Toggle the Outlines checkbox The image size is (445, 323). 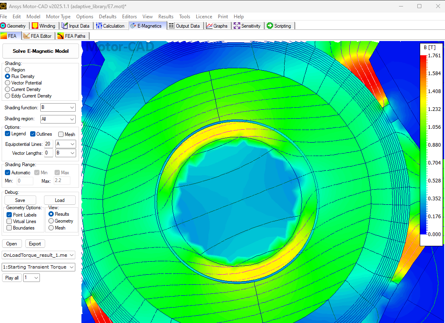(x=33, y=134)
